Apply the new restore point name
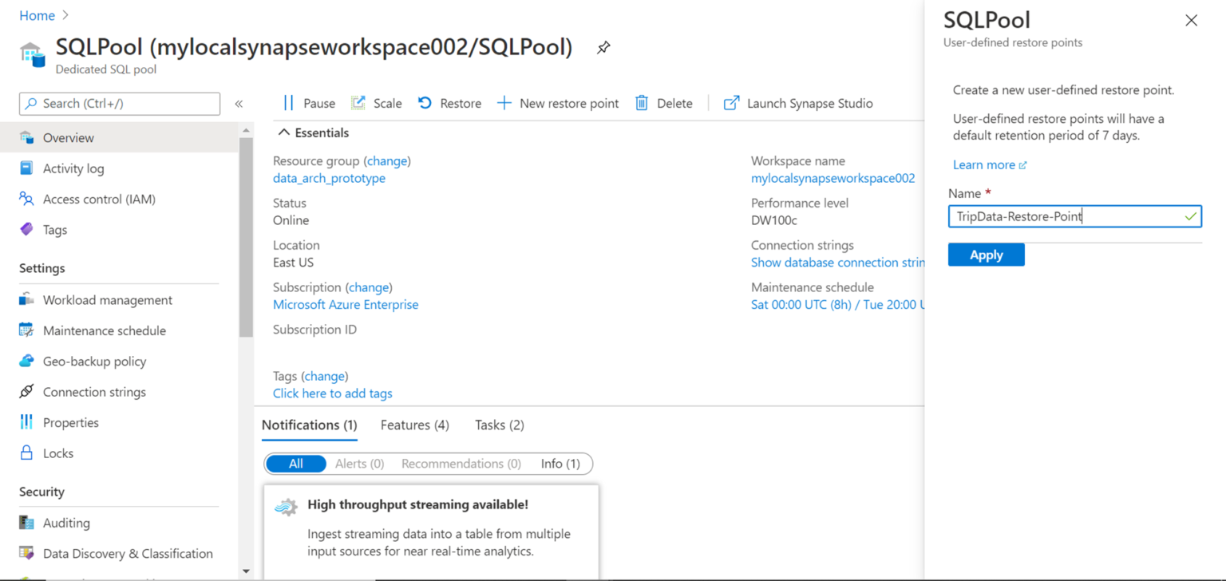 [986, 254]
